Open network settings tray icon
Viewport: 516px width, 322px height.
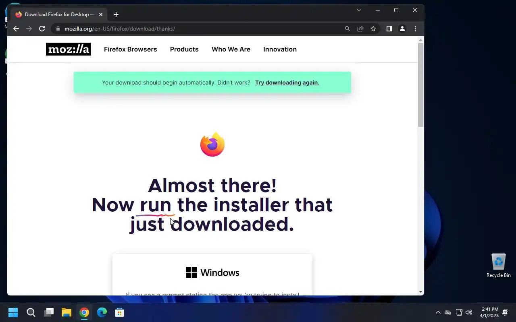459,312
